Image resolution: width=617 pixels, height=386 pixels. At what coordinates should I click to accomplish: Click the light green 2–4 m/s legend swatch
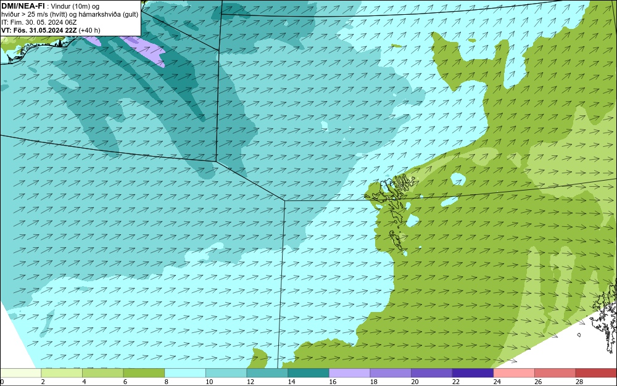[62, 373]
